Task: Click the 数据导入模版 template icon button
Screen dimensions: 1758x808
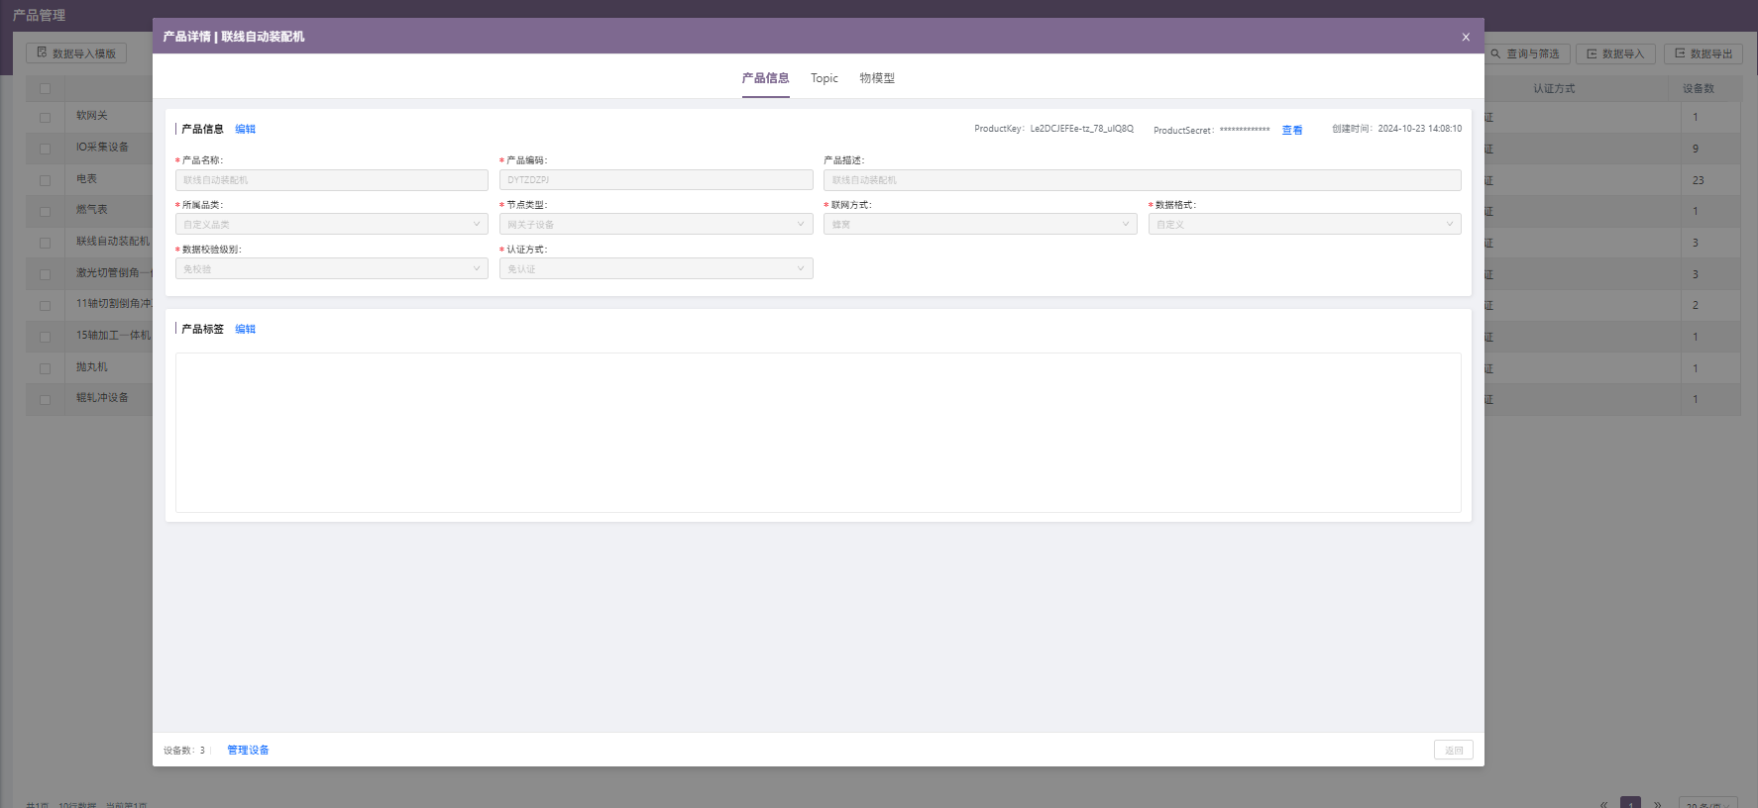Action: pos(42,52)
